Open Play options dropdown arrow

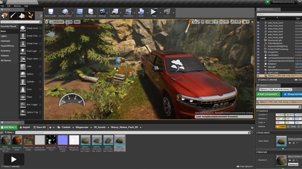pyautogui.click(x=160, y=13)
